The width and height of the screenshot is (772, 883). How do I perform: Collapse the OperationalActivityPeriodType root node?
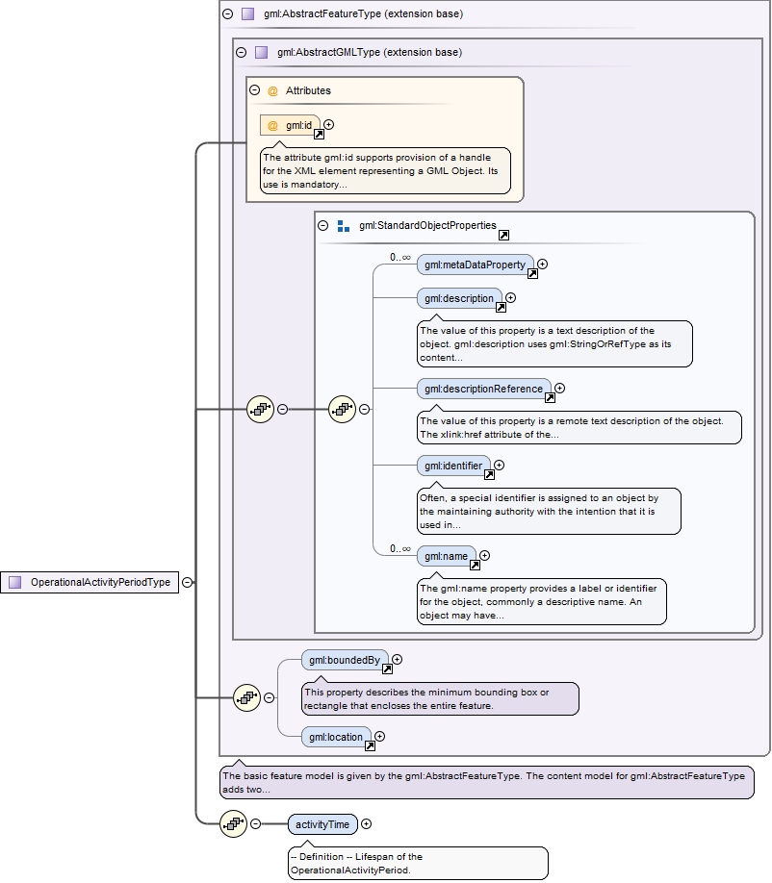[187, 582]
